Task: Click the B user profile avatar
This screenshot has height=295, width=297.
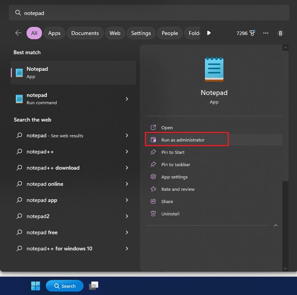Action: (x=280, y=33)
